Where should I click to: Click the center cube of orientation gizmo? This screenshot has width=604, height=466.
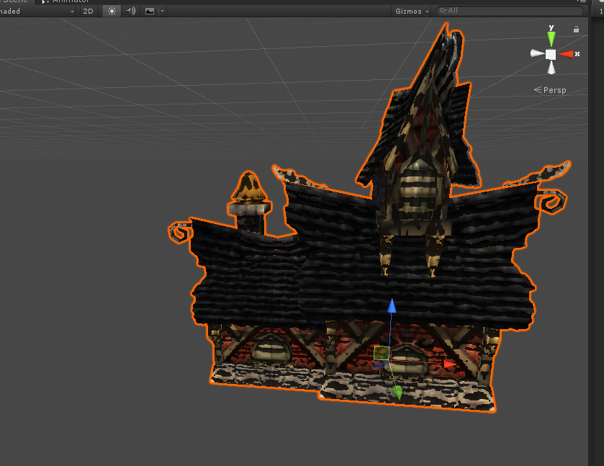551,54
